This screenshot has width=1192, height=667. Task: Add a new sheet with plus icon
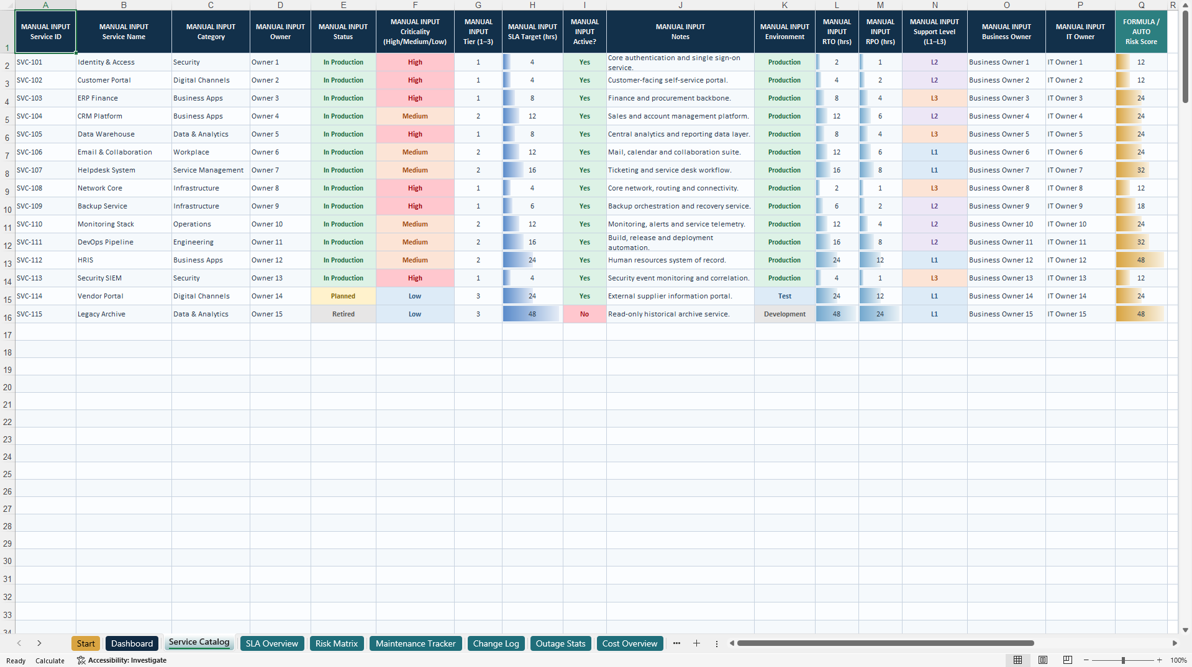point(696,643)
